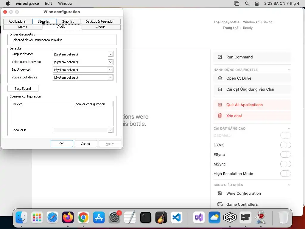Collapse the BẢNG ĐIỀU KHIỂN section

point(289,185)
